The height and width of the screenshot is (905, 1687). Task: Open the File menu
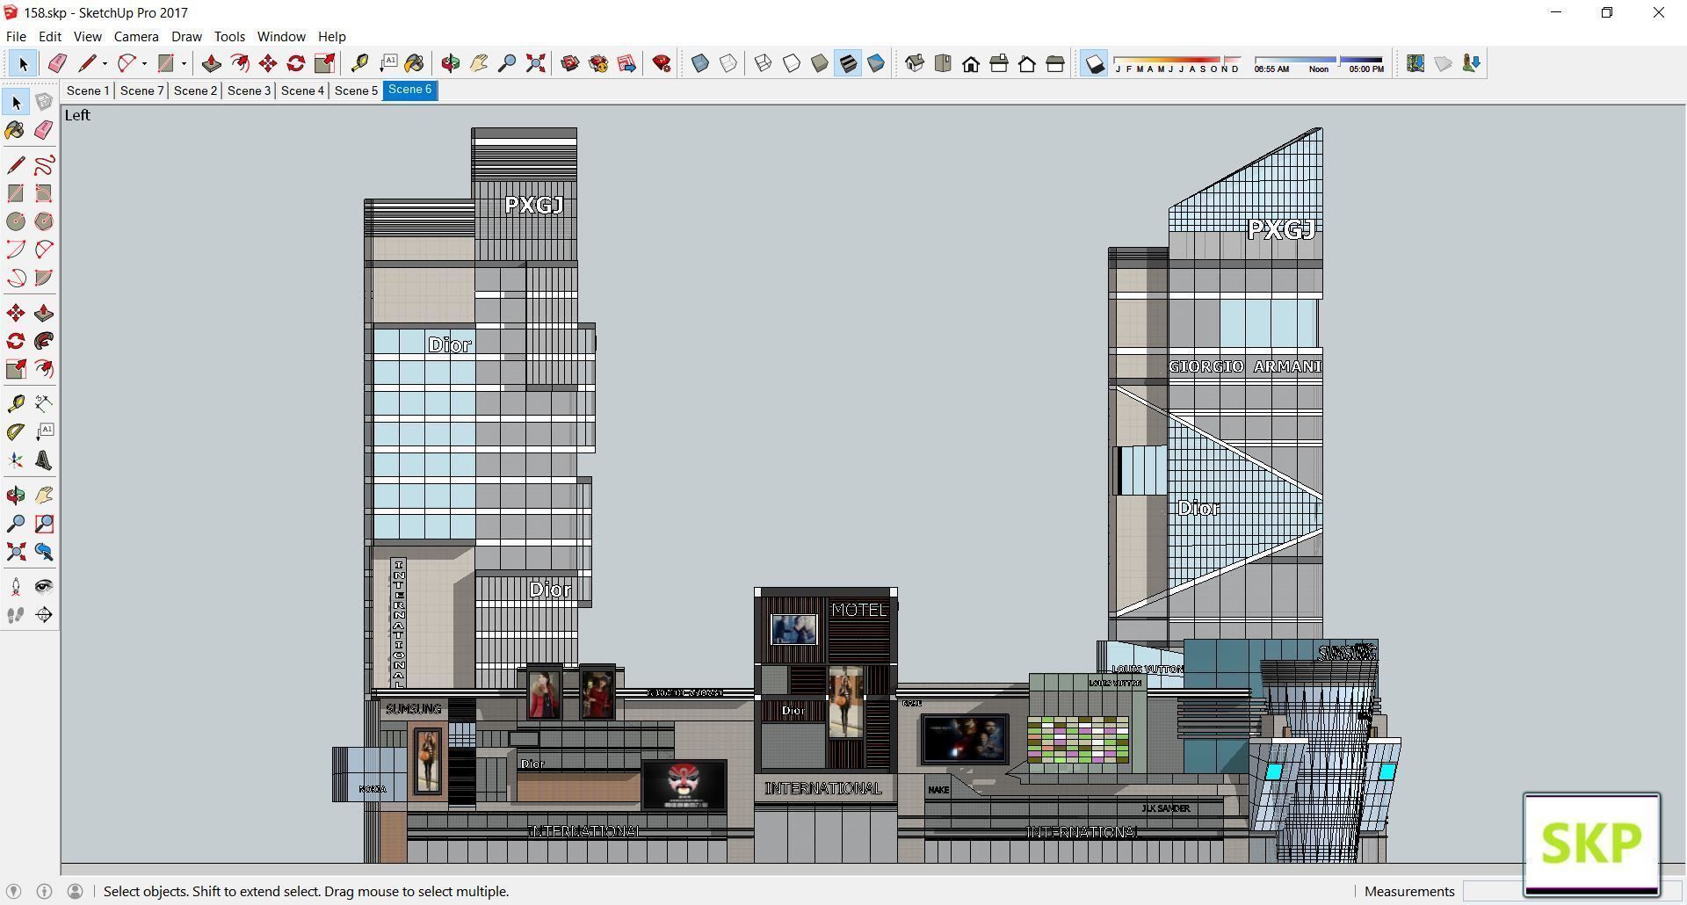16,37
